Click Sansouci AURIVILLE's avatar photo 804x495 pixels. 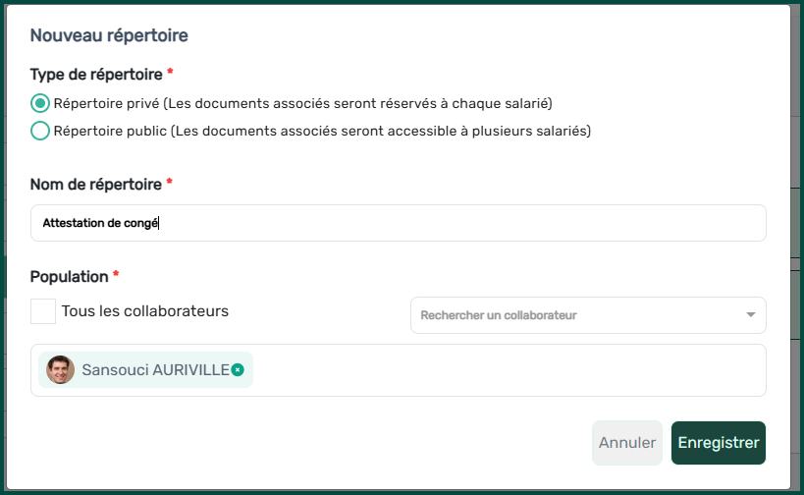[x=61, y=370]
